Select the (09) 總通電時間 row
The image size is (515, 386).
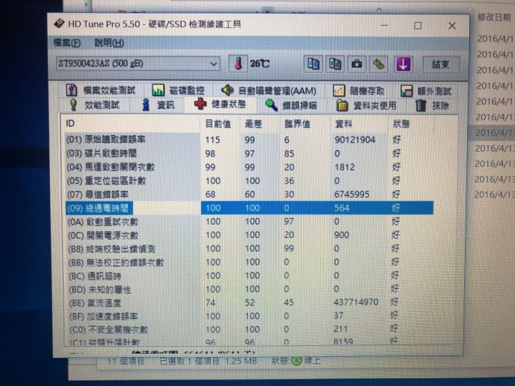pos(249,208)
